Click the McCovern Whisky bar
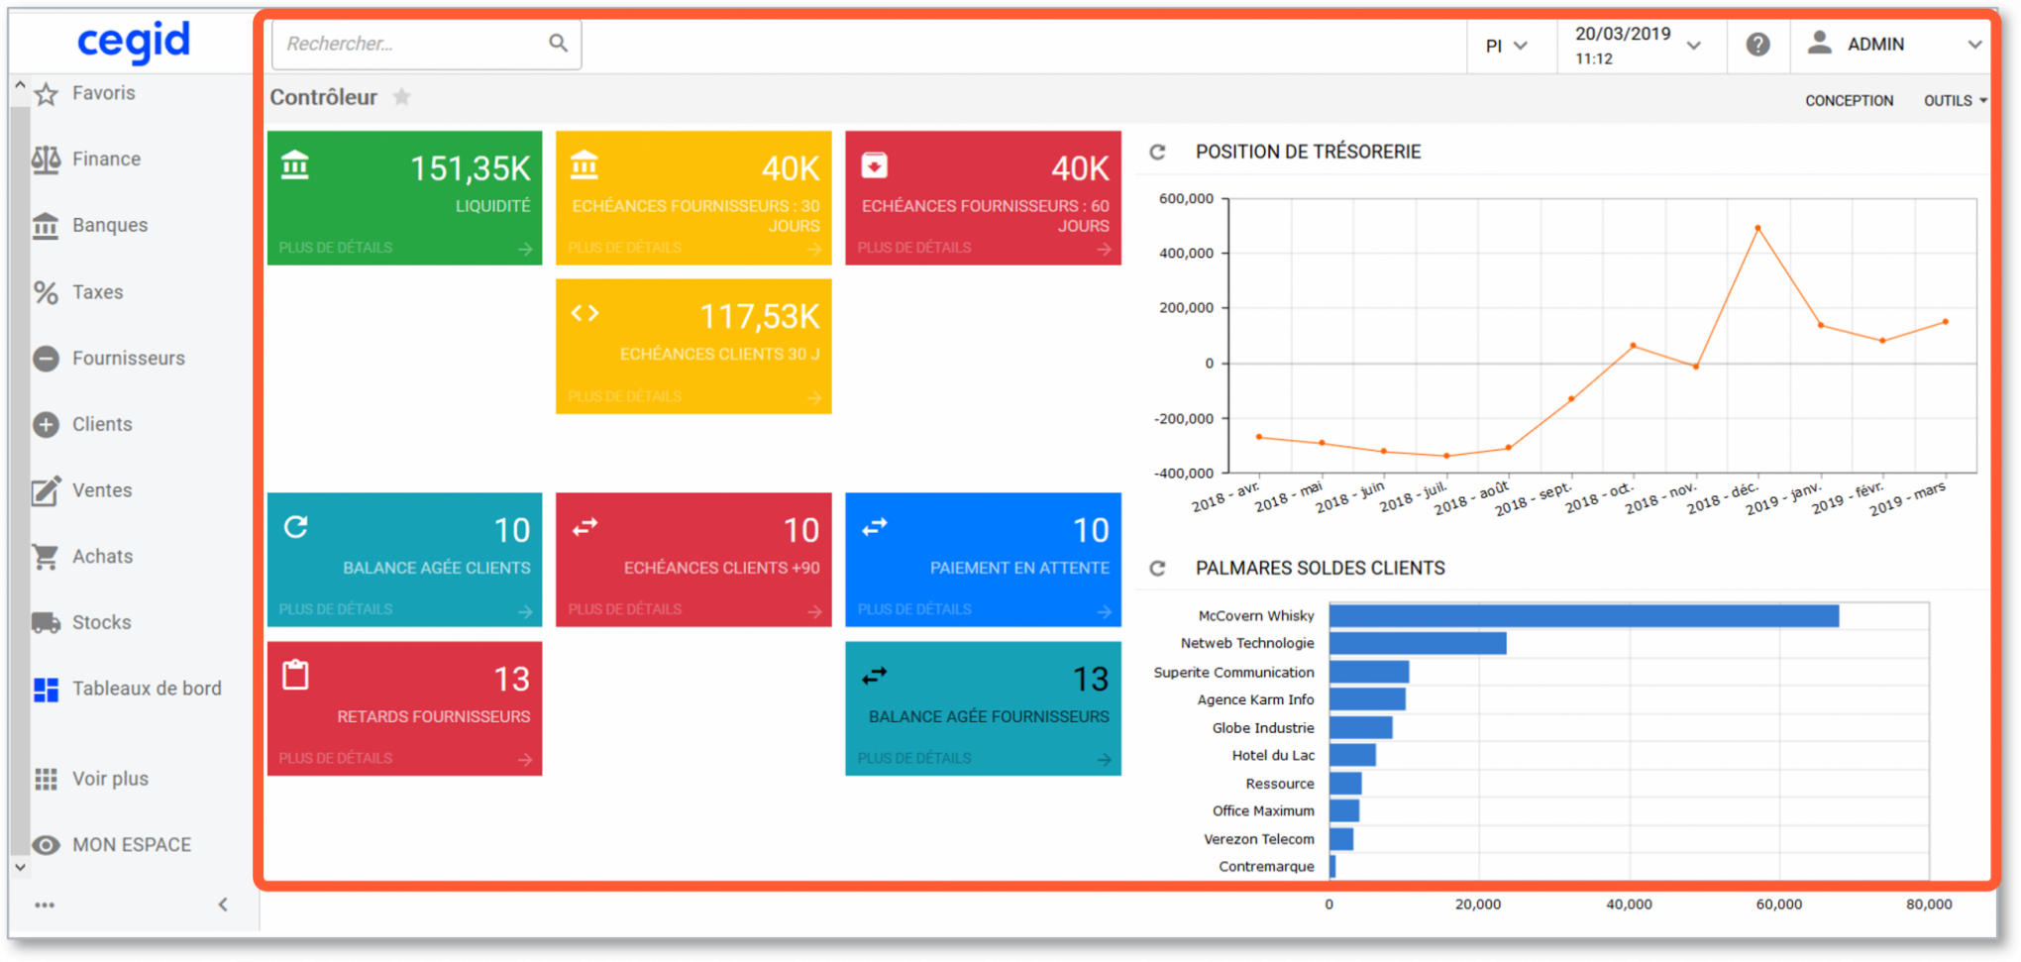The image size is (2021, 962). [x=1583, y=616]
